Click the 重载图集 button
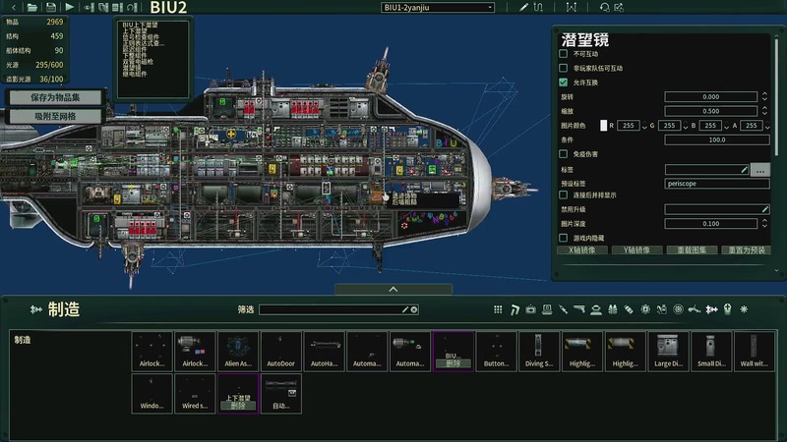This screenshot has height=442, width=787. (692, 250)
